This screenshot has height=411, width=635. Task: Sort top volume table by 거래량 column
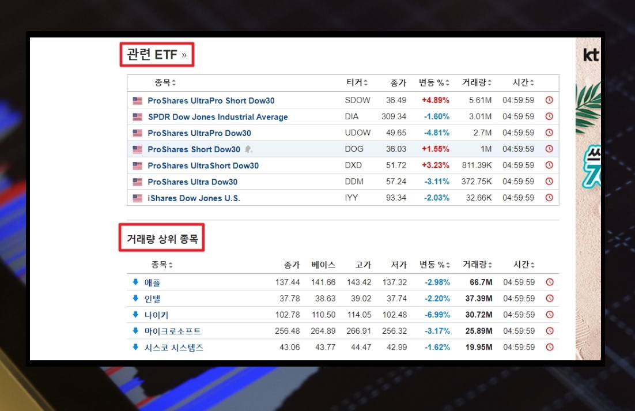tap(478, 265)
